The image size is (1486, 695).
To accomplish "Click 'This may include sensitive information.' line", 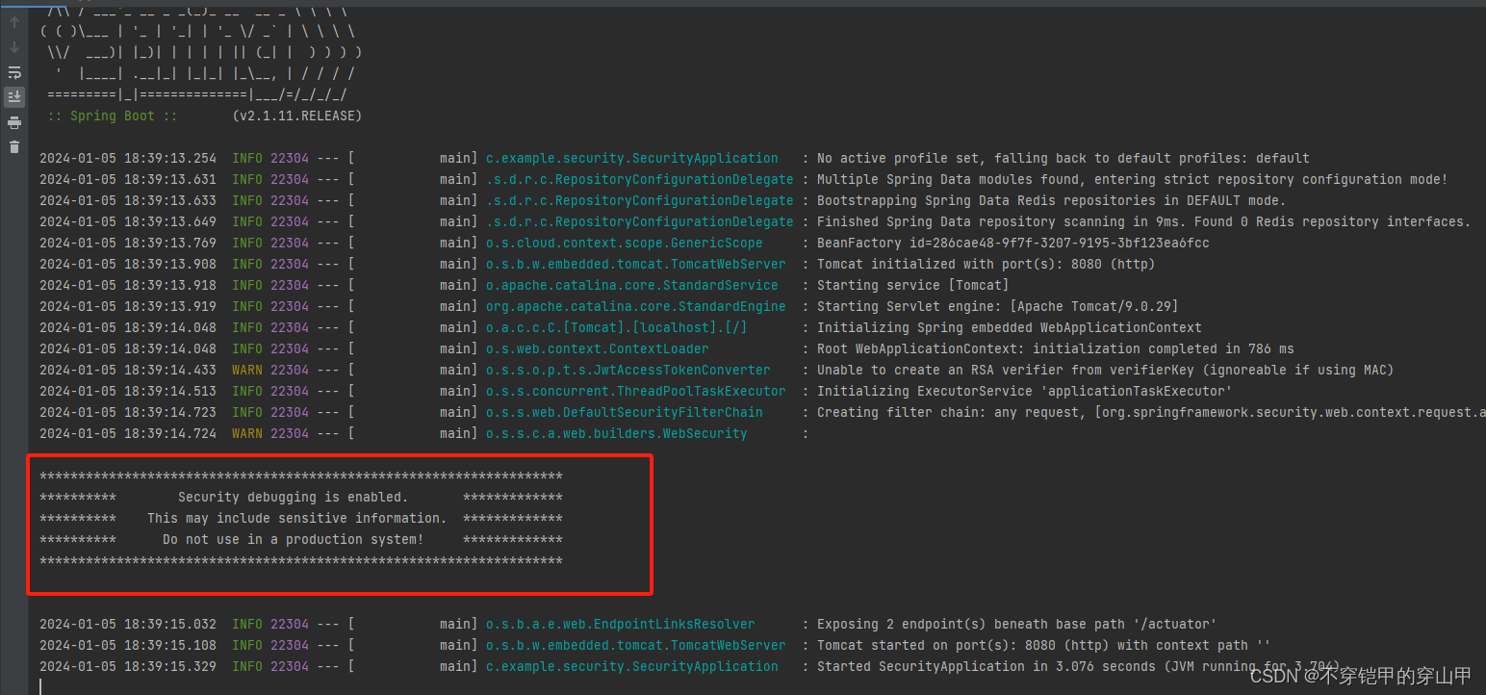I will pos(296,518).
